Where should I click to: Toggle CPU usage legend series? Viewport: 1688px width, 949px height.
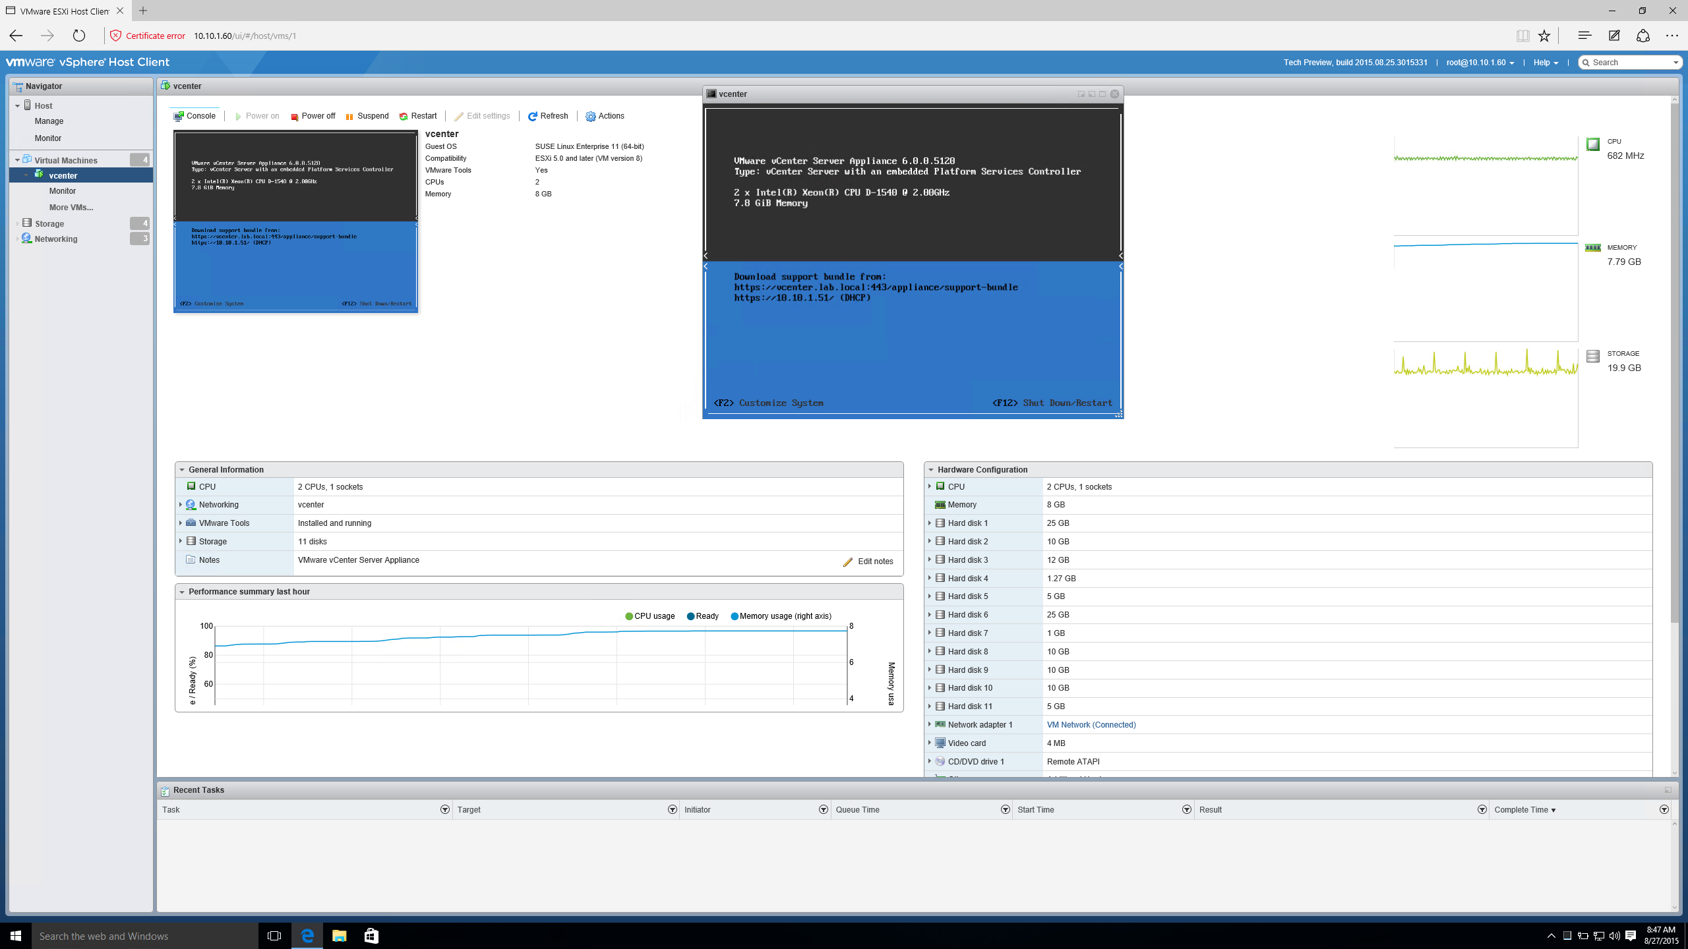[650, 616]
